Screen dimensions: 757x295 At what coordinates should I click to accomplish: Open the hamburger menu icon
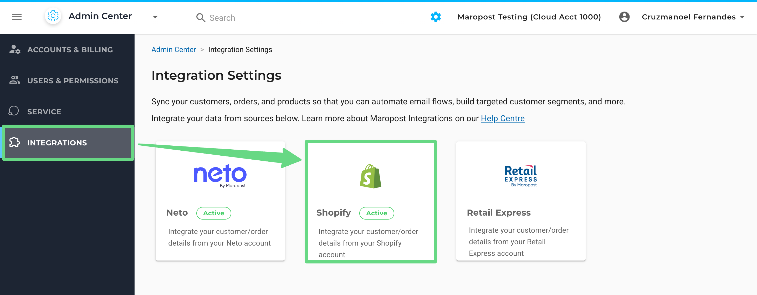(x=17, y=17)
